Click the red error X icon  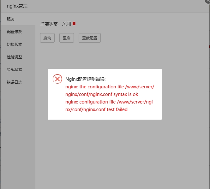coord(57,79)
